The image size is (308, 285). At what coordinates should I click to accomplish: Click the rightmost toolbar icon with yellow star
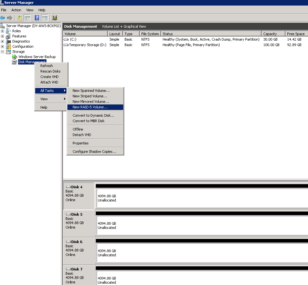point(55,18)
